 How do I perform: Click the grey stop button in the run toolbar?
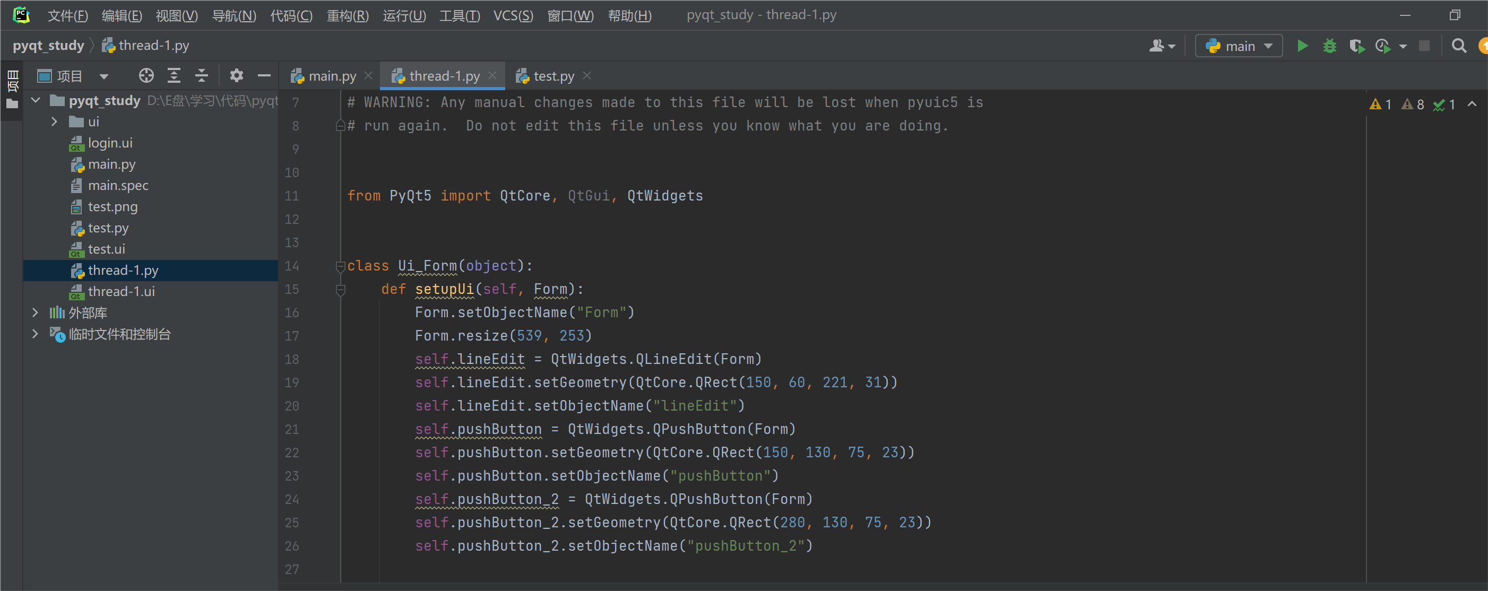pyautogui.click(x=1424, y=46)
